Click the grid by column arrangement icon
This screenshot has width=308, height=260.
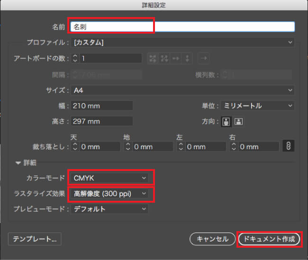tap(164, 58)
